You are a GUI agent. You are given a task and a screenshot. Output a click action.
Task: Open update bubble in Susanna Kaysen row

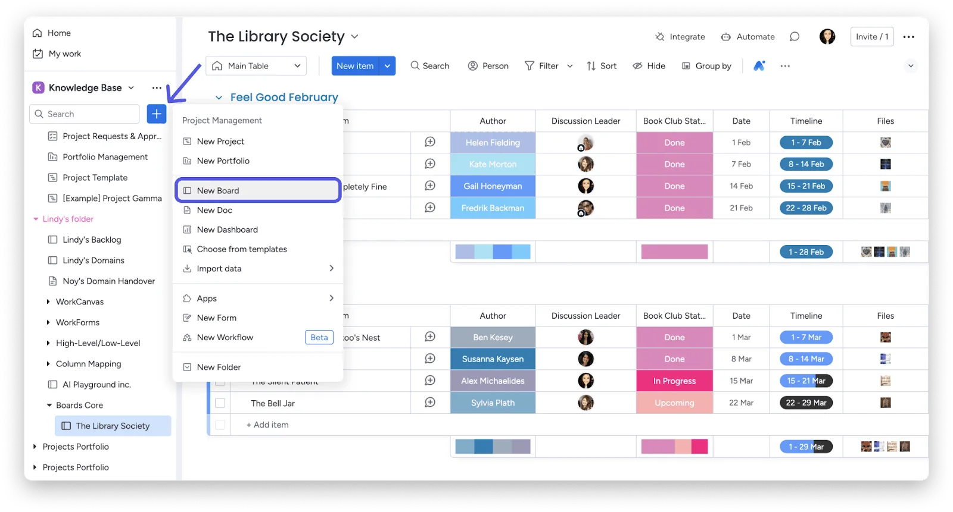pos(430,359)
